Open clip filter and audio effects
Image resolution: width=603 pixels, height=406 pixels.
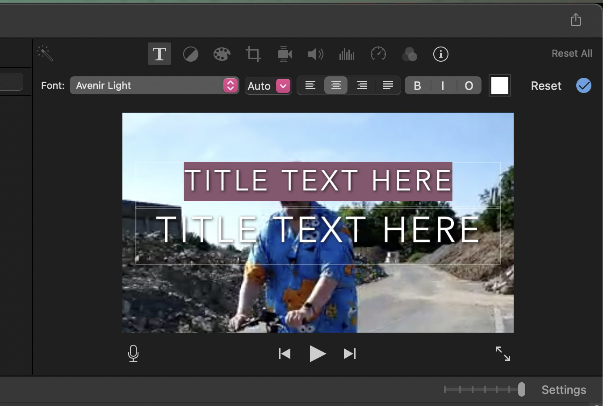[x=410, y=55]
